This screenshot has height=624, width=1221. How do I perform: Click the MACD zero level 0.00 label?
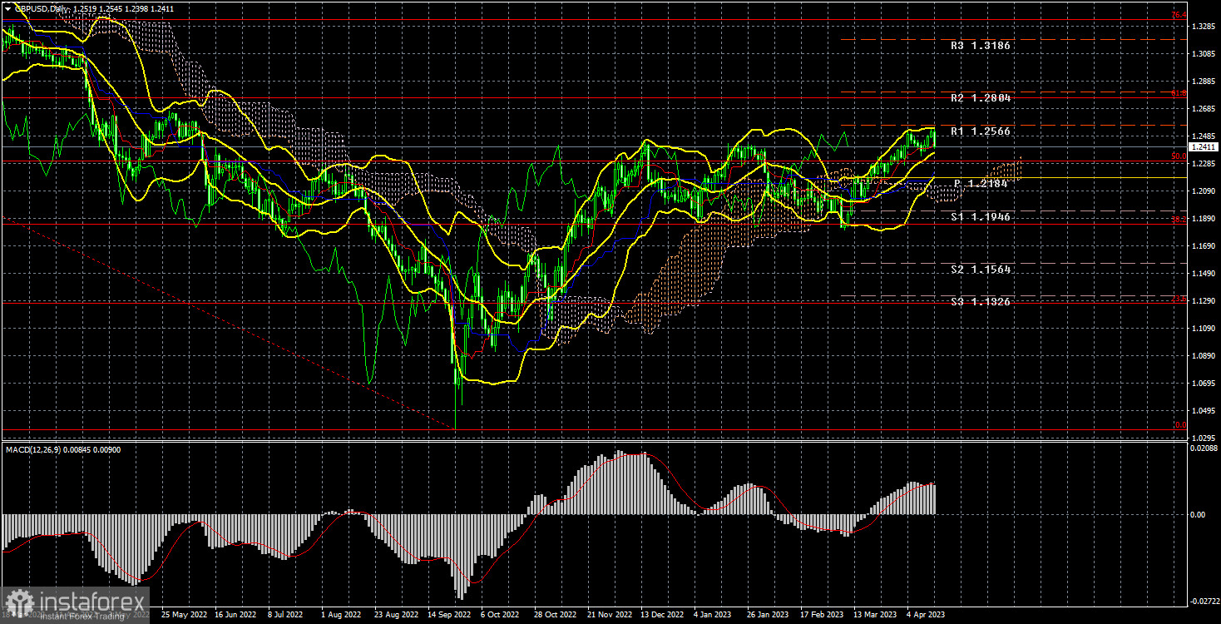point(1198,515)
